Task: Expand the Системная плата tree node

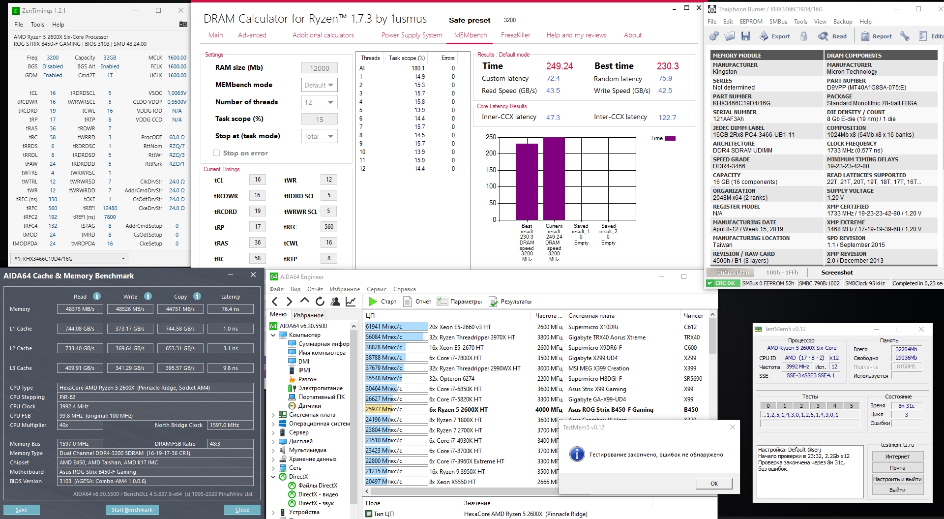Action: click(273, 415)
